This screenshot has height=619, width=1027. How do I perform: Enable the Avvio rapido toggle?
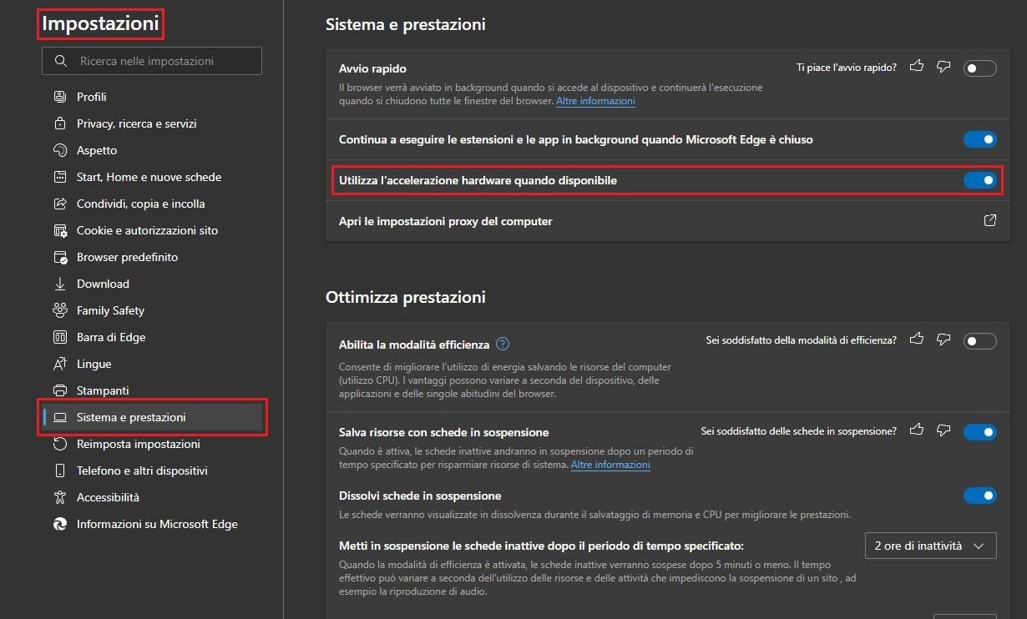coord(979,68)
